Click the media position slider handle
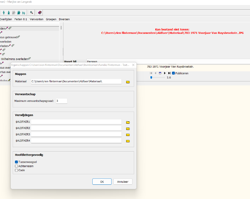Image resolution: width=250 pixels, height=199 pixels. click(151, 77)
